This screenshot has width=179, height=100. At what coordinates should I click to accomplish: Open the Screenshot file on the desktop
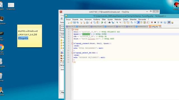pyautogui.click(x=11, y=6)
